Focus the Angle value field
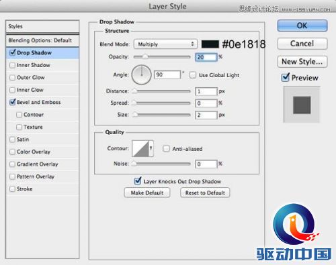This screenshot has height=265, width=336. click(167, 74)
